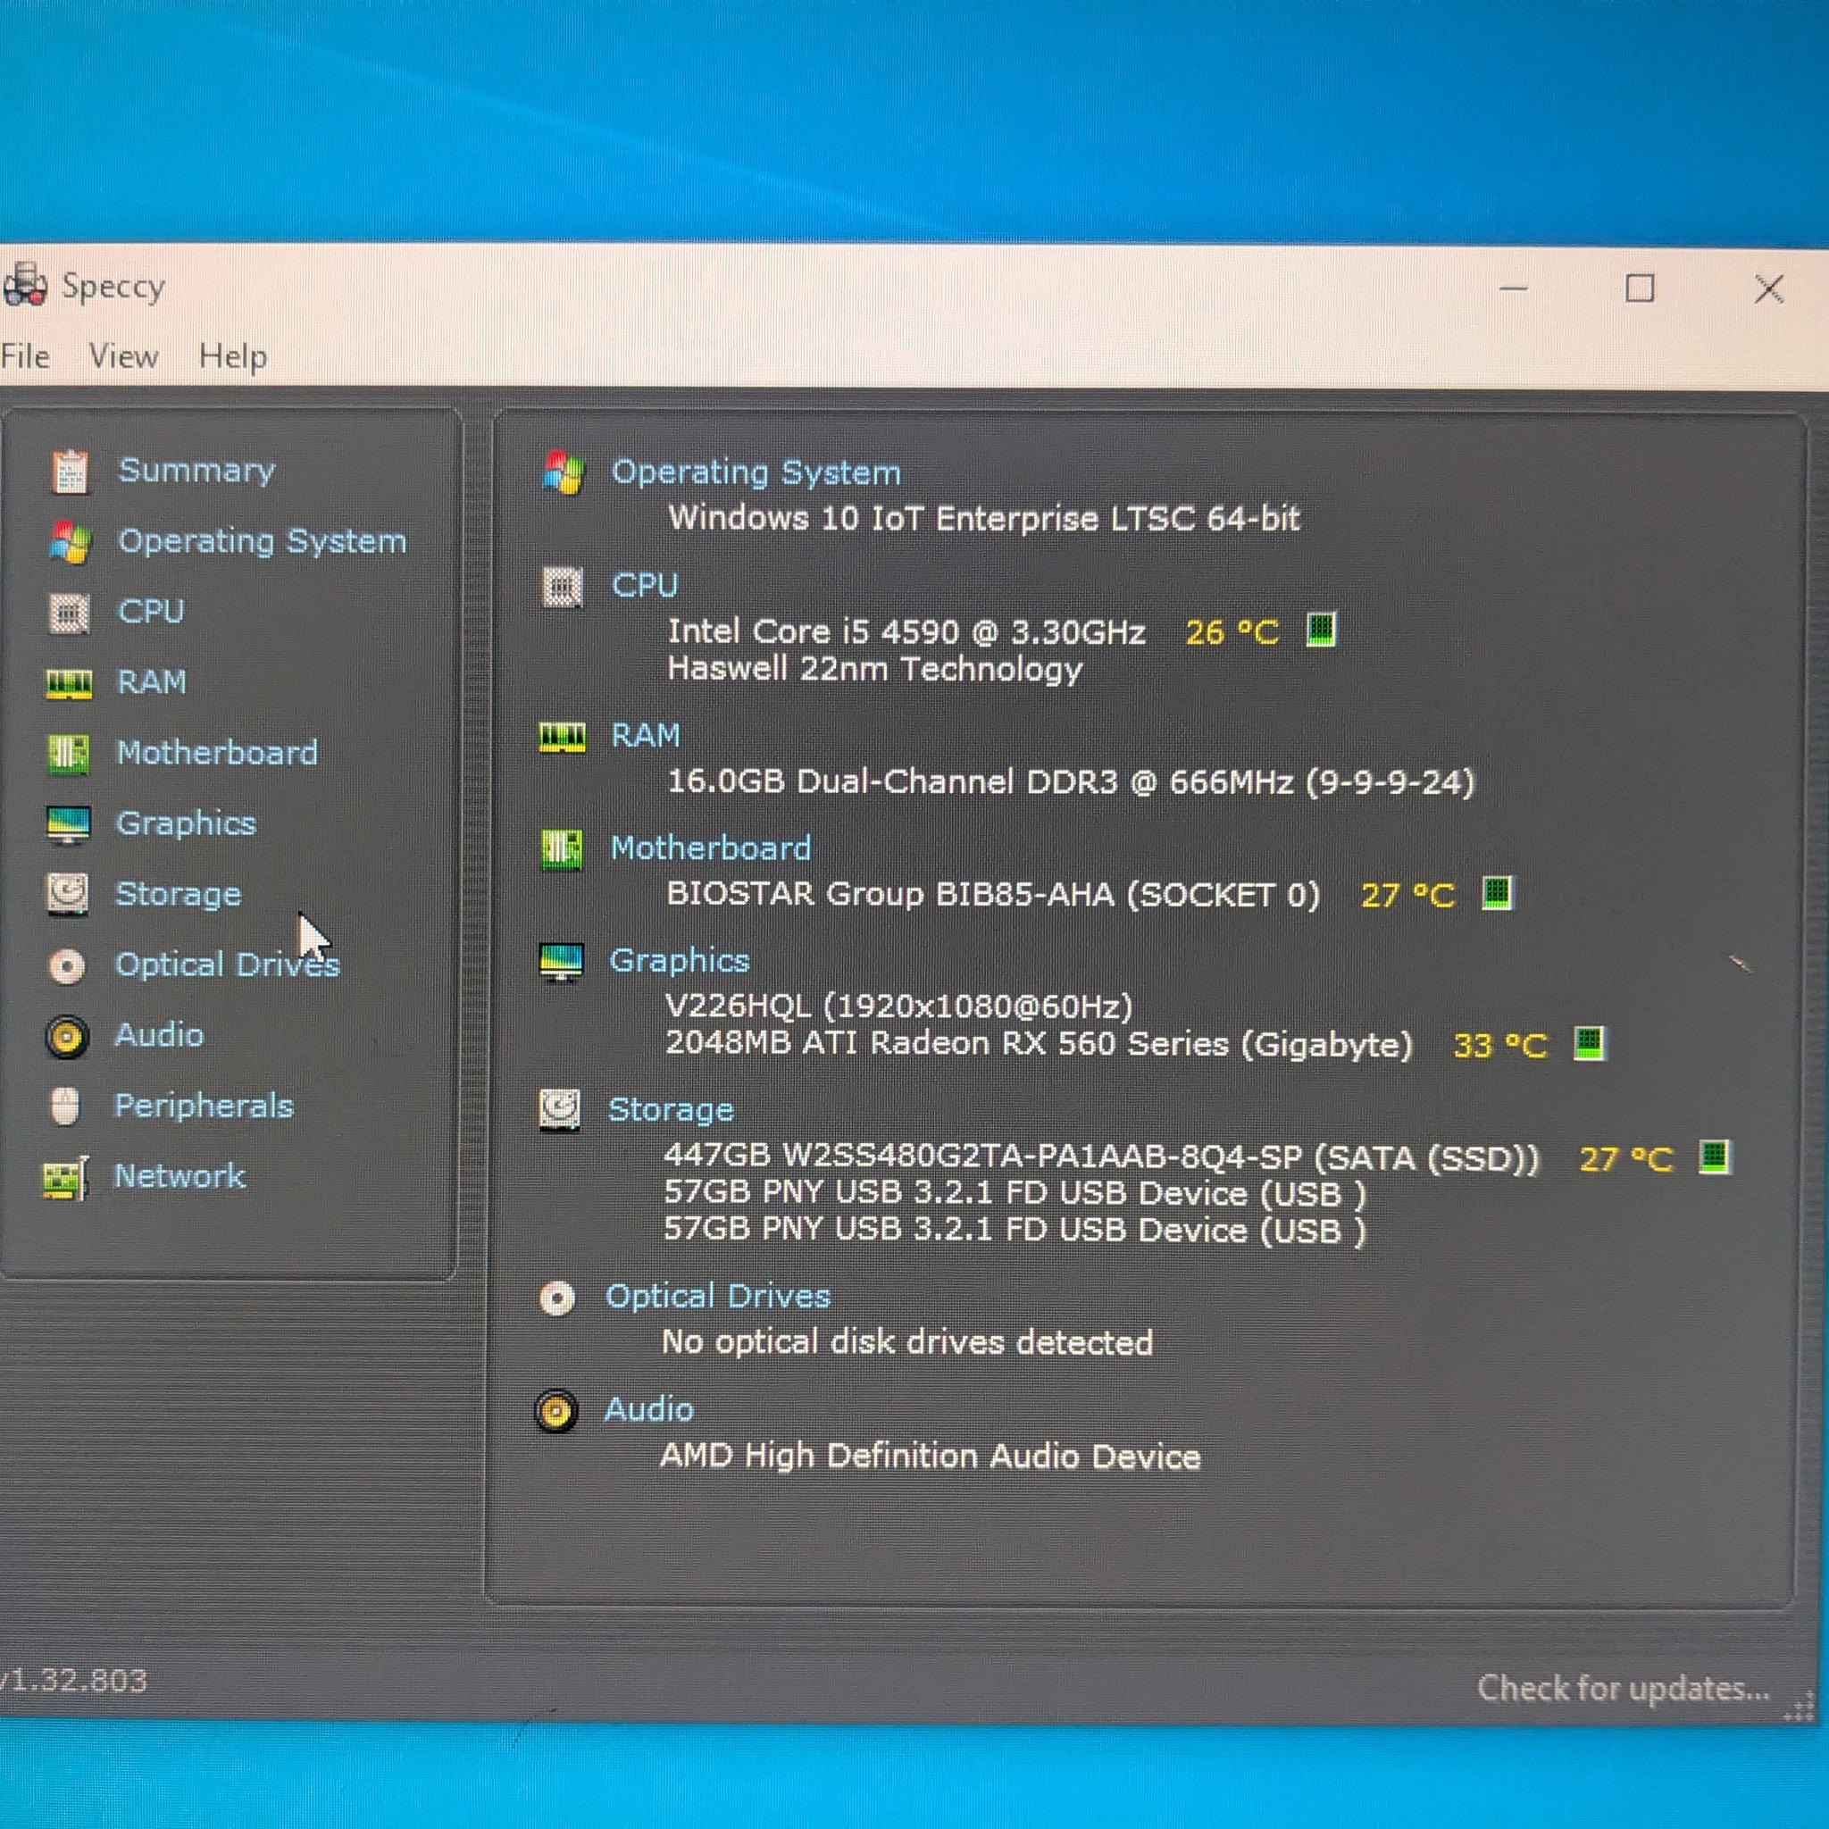Go to Audio section in sidebar

[x=159, y=1035]
